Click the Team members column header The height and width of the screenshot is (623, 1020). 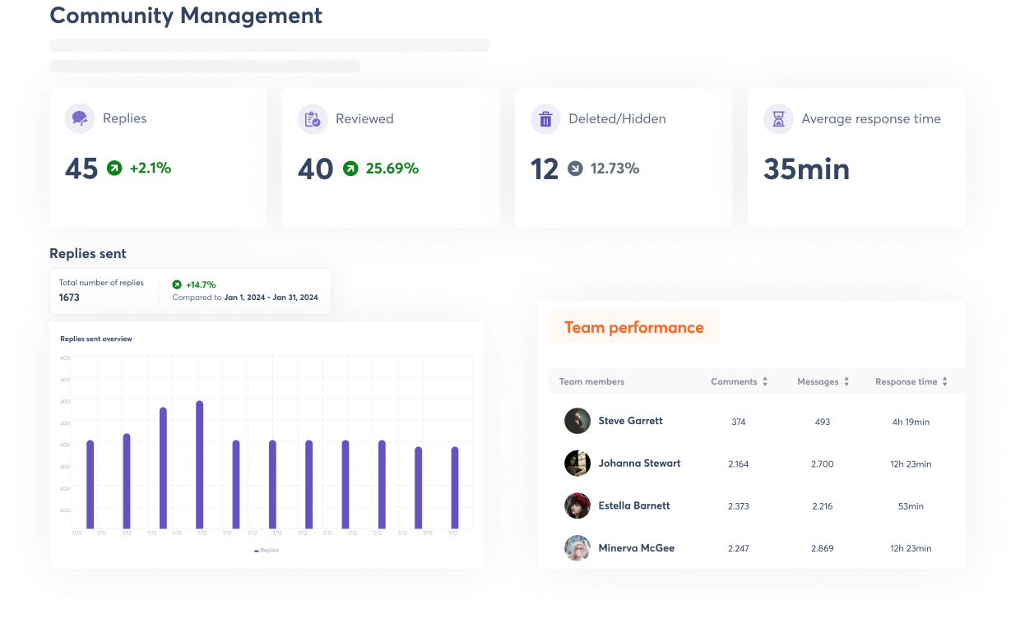pyautogui.click(x=591, y=382)
